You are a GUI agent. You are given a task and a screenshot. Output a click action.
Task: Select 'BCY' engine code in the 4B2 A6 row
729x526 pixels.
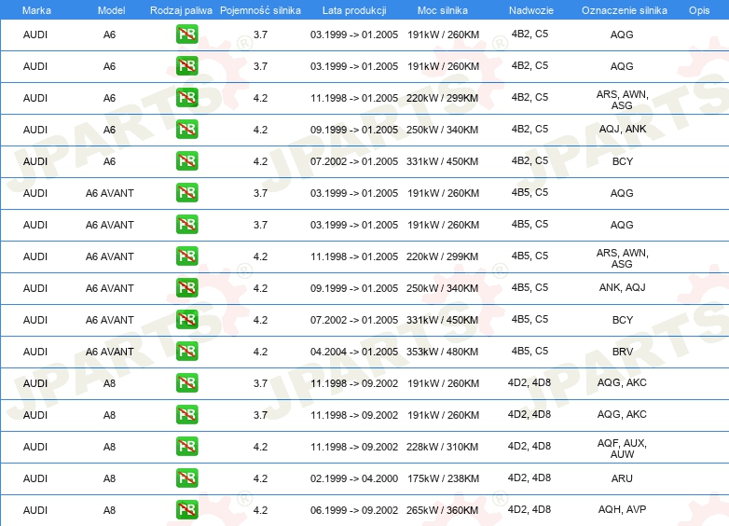(623, 161)
